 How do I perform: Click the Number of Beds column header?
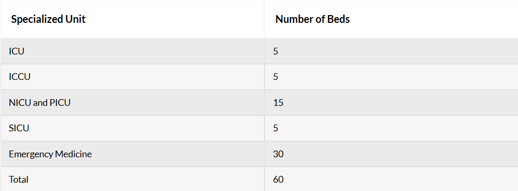[x=313, y=19]
